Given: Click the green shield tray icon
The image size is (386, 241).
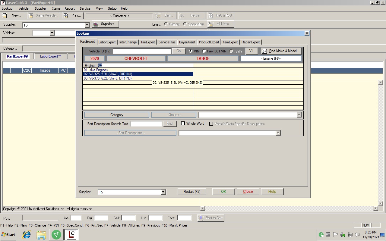Looking at the screenshot, I should pos(321,235).
